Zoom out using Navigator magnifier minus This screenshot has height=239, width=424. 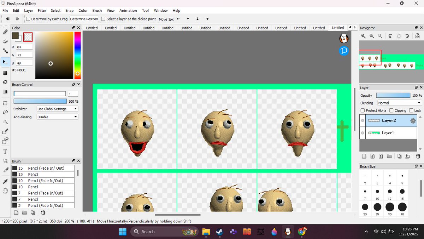[x=372, y=36]
